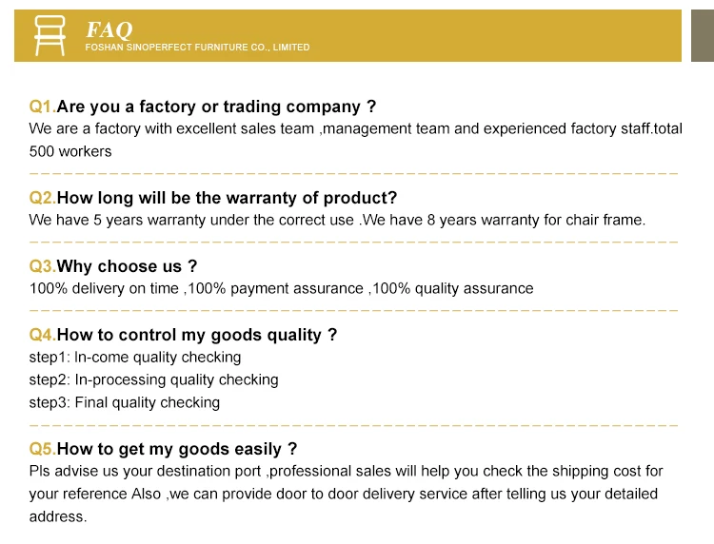
Task: Select the Q5 number label
Action: (x=42, y=449)
